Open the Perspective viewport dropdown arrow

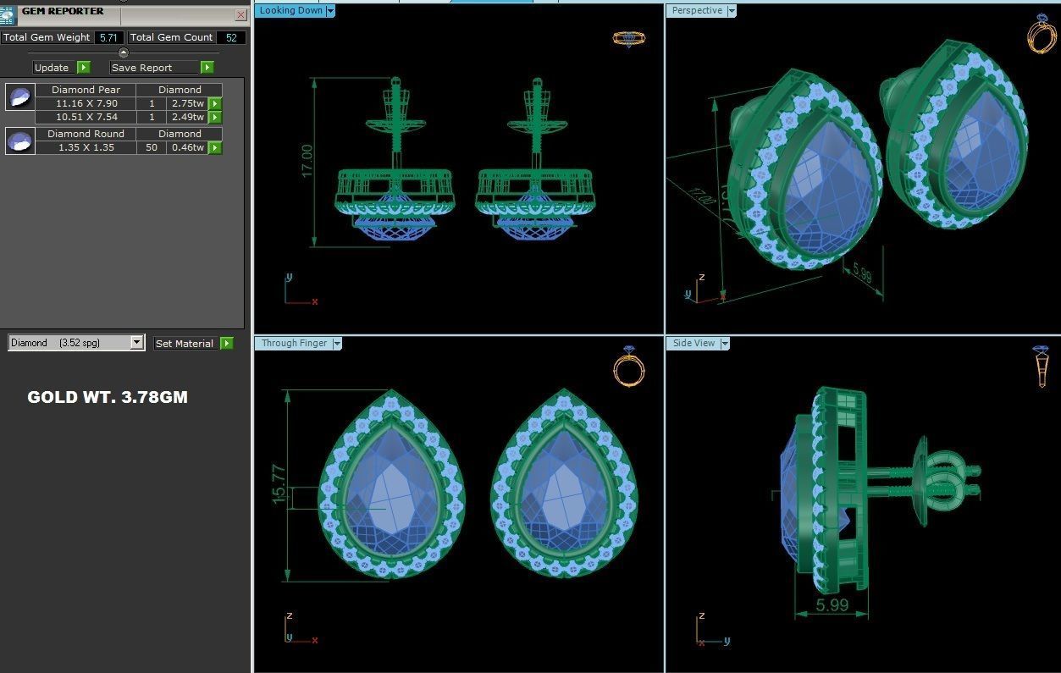732,11
